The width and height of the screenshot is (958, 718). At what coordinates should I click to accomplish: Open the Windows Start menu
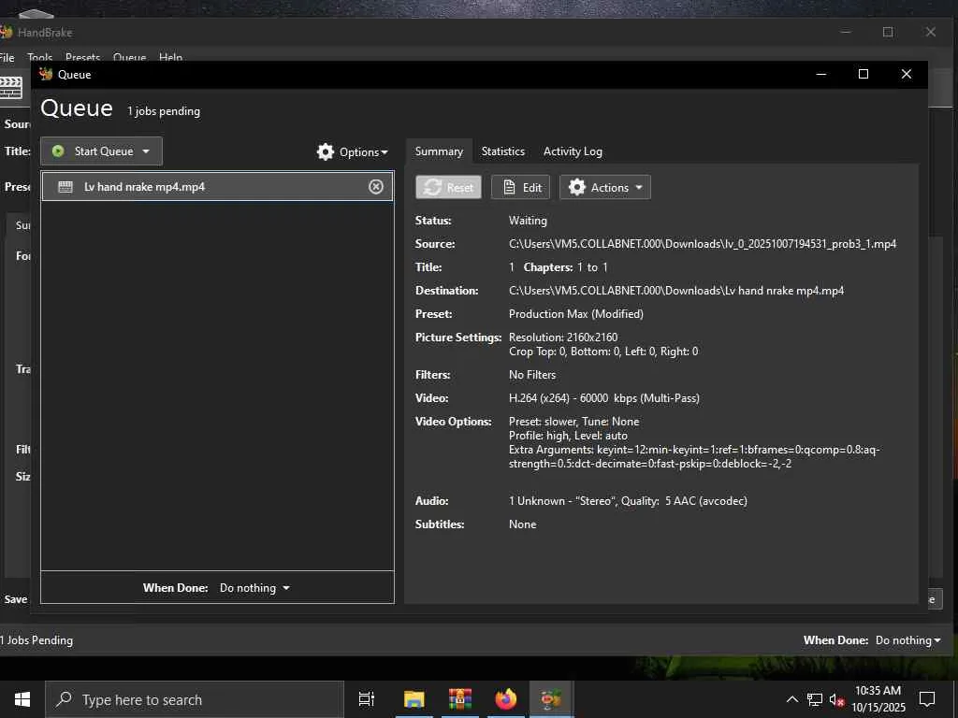22,699
